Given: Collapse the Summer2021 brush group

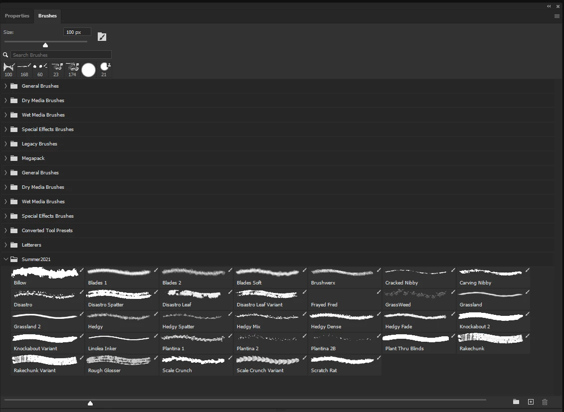Looking at the screenshot, I should tap(5, 259).
